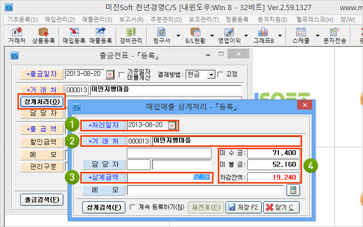Save with the 저장 F2 button
Viewport: 363px width, 227px height.
point(243,207)
